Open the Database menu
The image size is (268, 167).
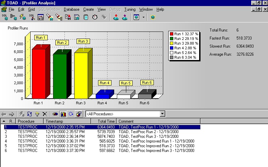tap(71, 9)
